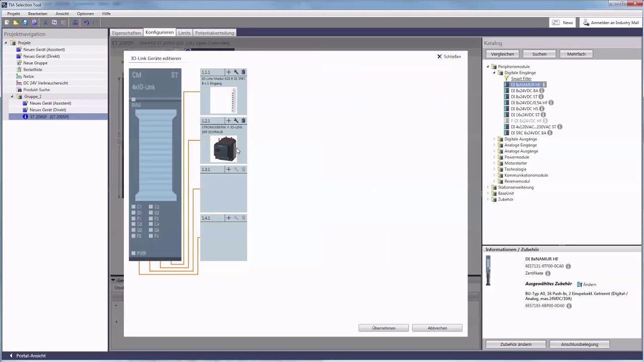Click the Übernehmen button

click(x=384, y=328)
